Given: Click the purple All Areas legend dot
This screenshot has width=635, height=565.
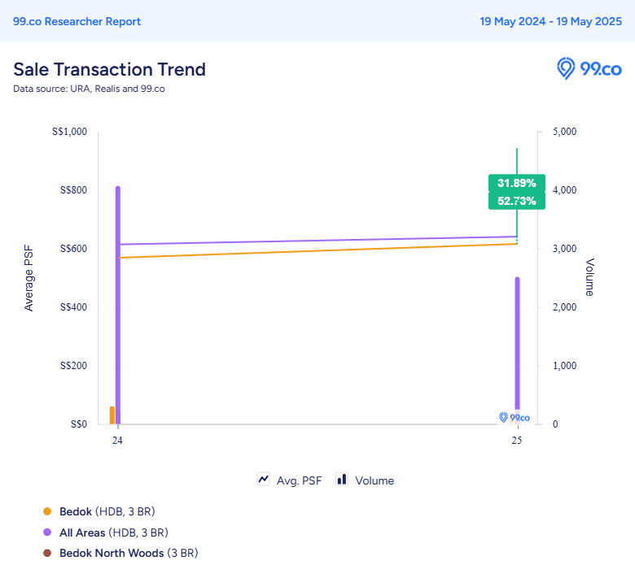Looking at the screenshot, I should click(x=47, y=532).
